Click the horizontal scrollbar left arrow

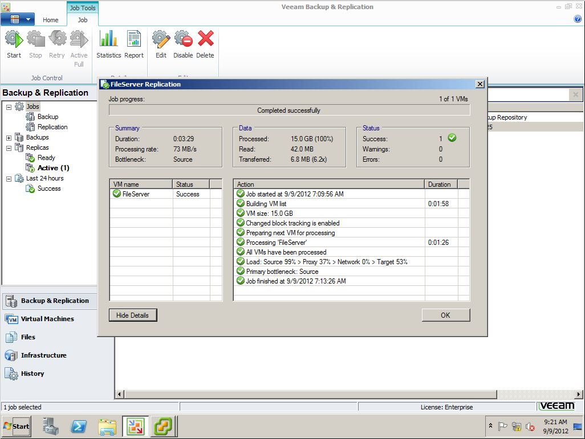119,394
